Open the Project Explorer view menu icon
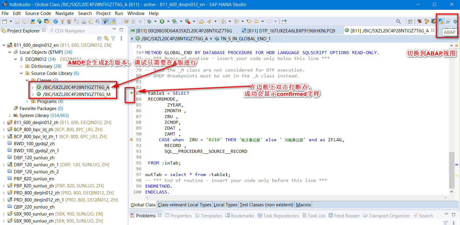The width and height of the screenshot is (460, 225). [122, 39]
